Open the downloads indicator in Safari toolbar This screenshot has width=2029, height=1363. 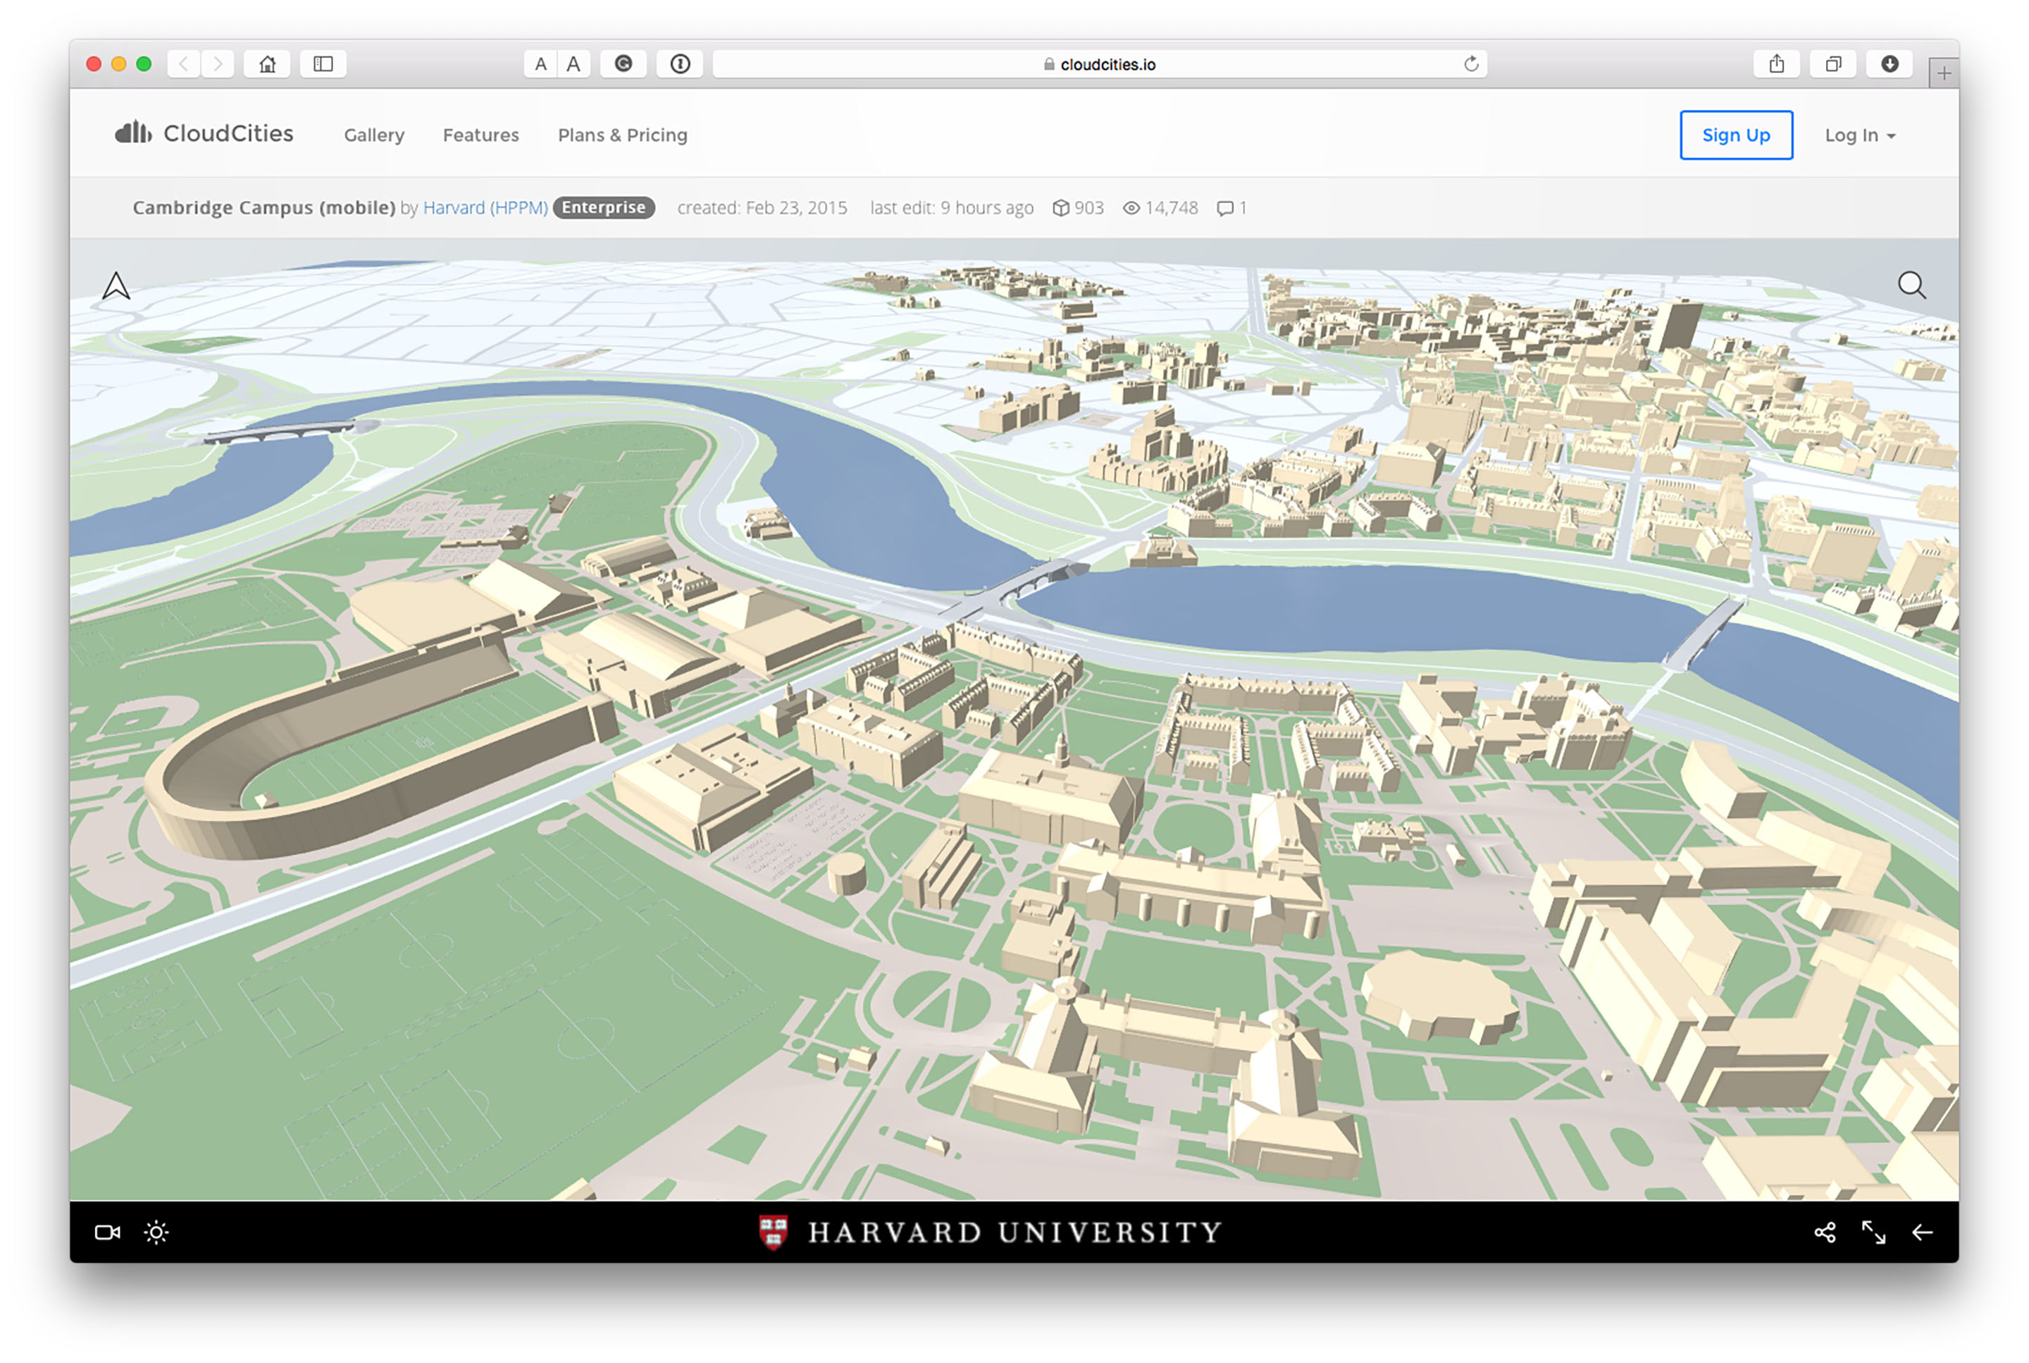(1889, 63)
